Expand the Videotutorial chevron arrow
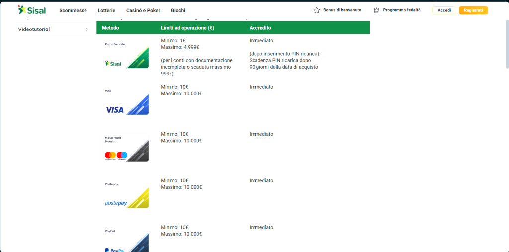This screenshot has width=509, height=252. point(87,29)
